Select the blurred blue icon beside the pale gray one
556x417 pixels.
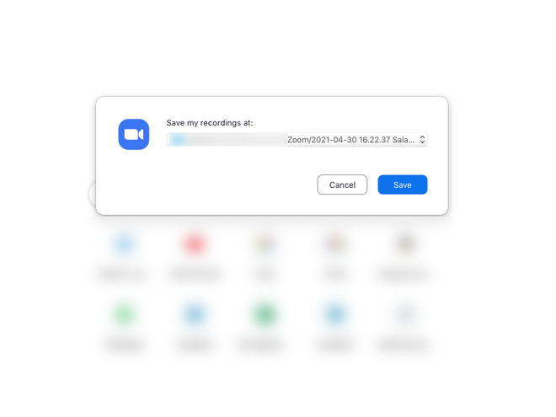click(x=335, y=314)
